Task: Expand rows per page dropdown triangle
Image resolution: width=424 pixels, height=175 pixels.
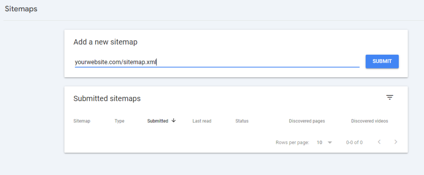Action: click(x=330, y=142)
